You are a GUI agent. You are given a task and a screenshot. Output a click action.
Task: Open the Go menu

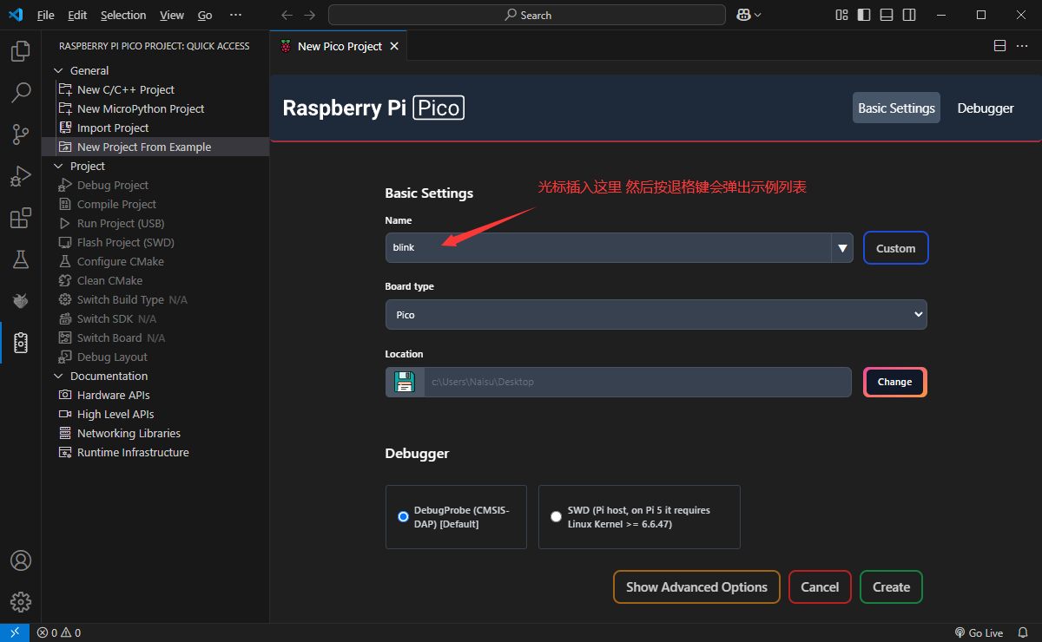205,15
